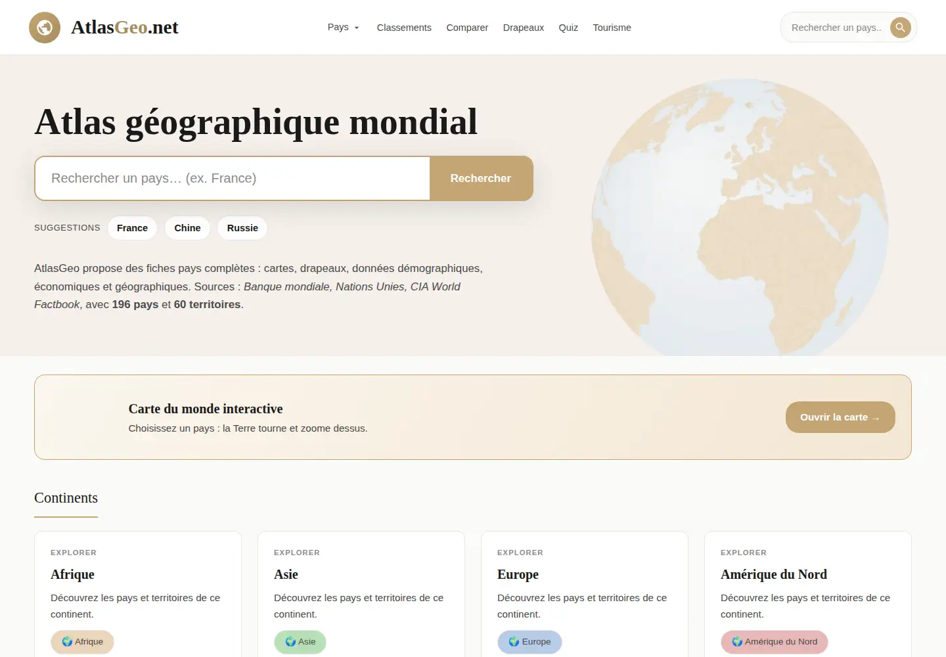This screenshot has width=946, height=657.
Task: Go to the Comparer page
Action: pos(467,28)
